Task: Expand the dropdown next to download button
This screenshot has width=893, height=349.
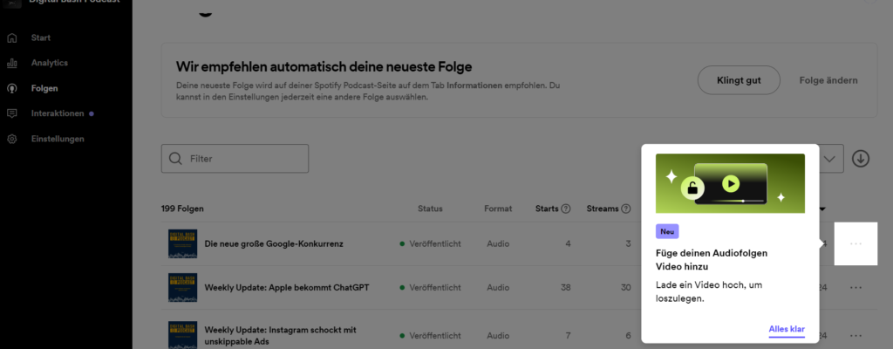Action: tap(830, 158)
